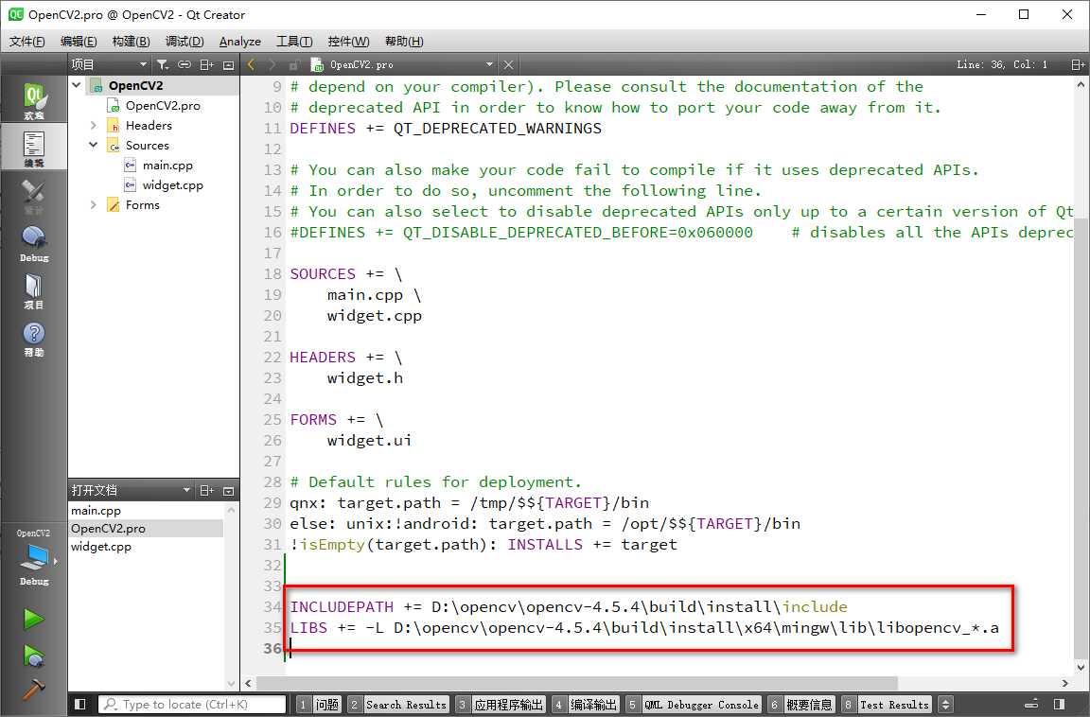The width and height of the screenshot is (1090, 717).
Task: Collapse the OpenCV2 project node
Action: point(77,85)
